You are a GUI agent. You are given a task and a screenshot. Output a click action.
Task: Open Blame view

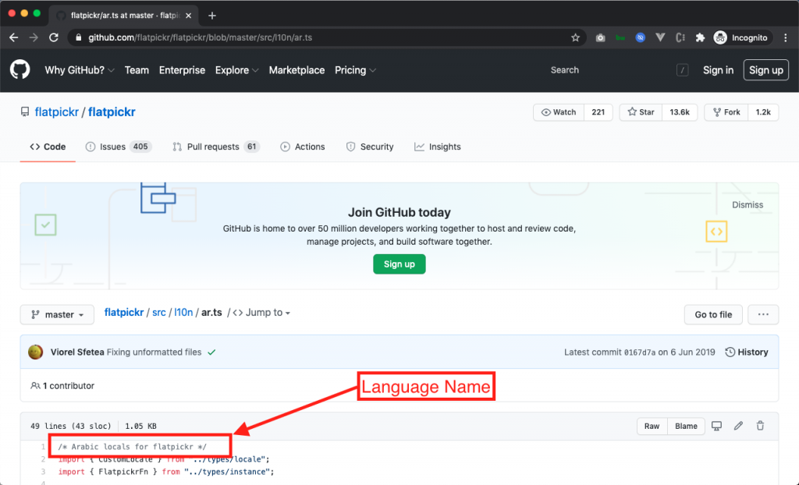[686, 426]
